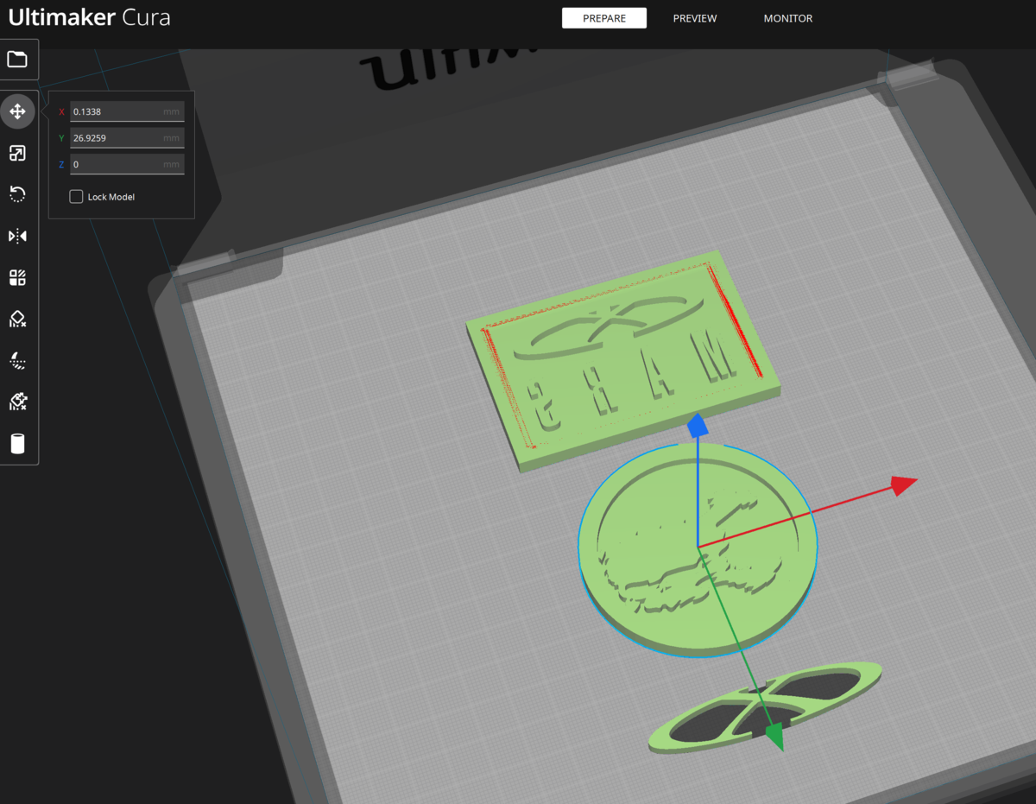This screenshot has width=1036, height=804.
Task: Select the Rotate tool
Action: click(17, 194)
